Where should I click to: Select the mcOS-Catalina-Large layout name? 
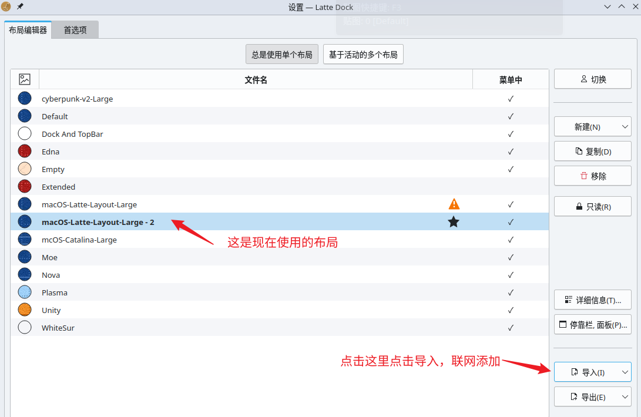tap(79, 240)
